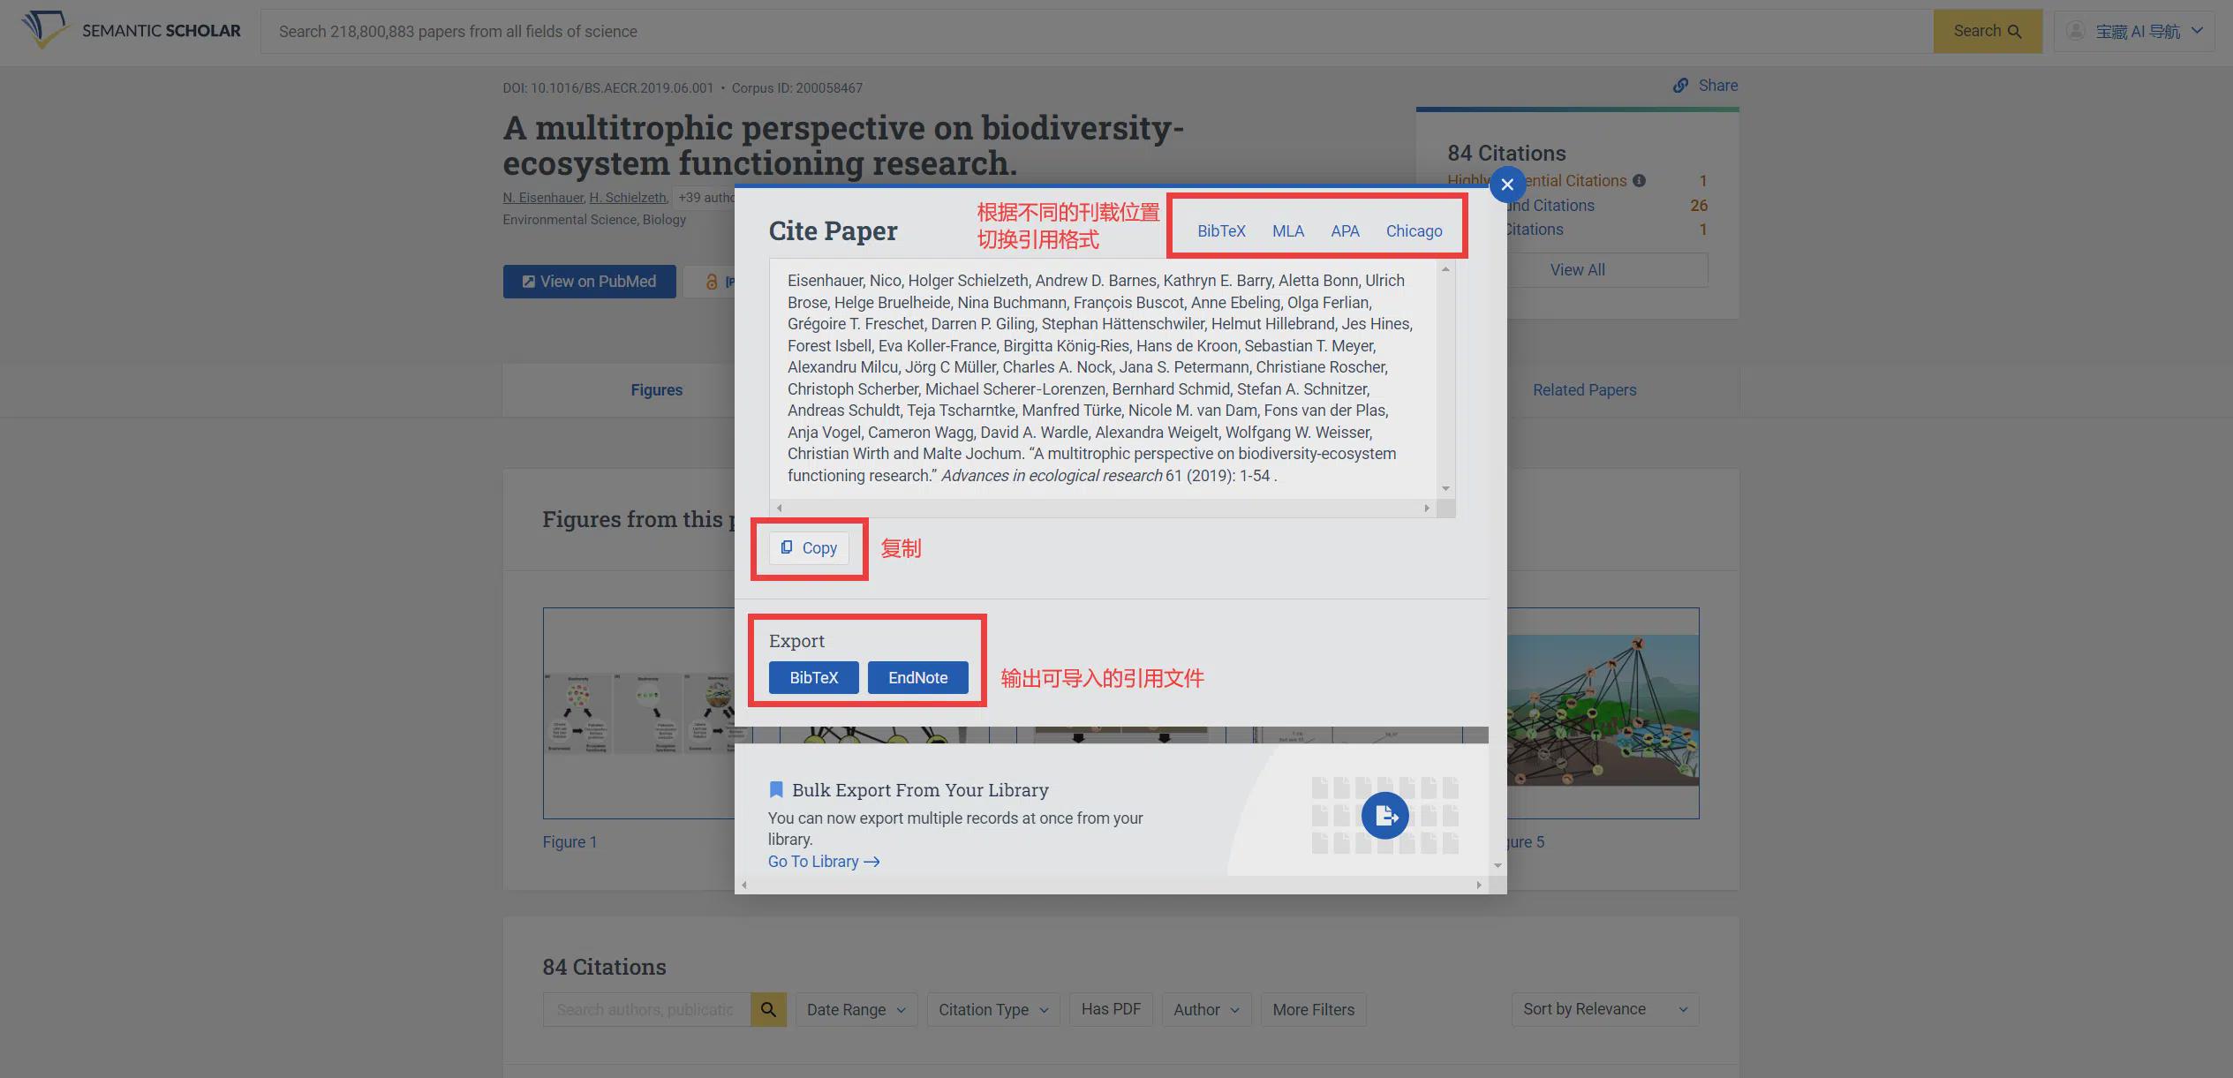Click scroll-up arrow of citation box
The height and width of the screenshot is (1078, 2233).
tap(1445, 268)
